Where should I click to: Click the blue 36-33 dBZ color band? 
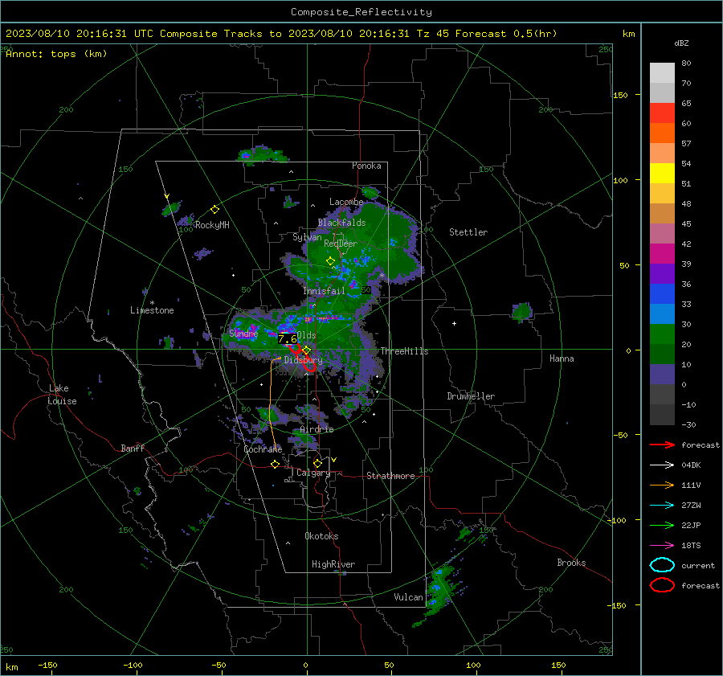pyautogui.click(x=662, y=294)
